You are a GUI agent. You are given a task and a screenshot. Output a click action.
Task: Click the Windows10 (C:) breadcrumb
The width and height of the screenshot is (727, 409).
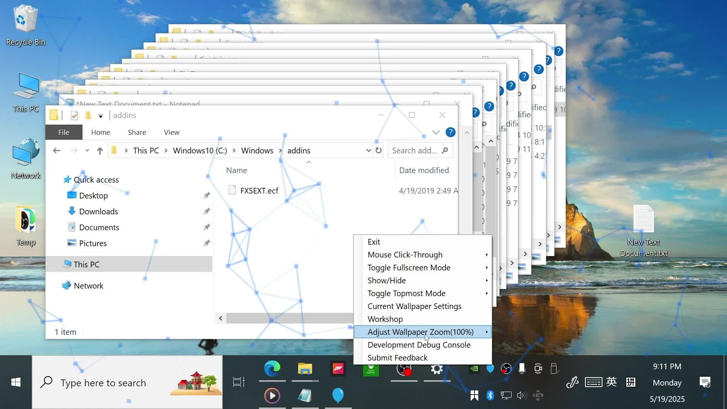pos(200,150)
